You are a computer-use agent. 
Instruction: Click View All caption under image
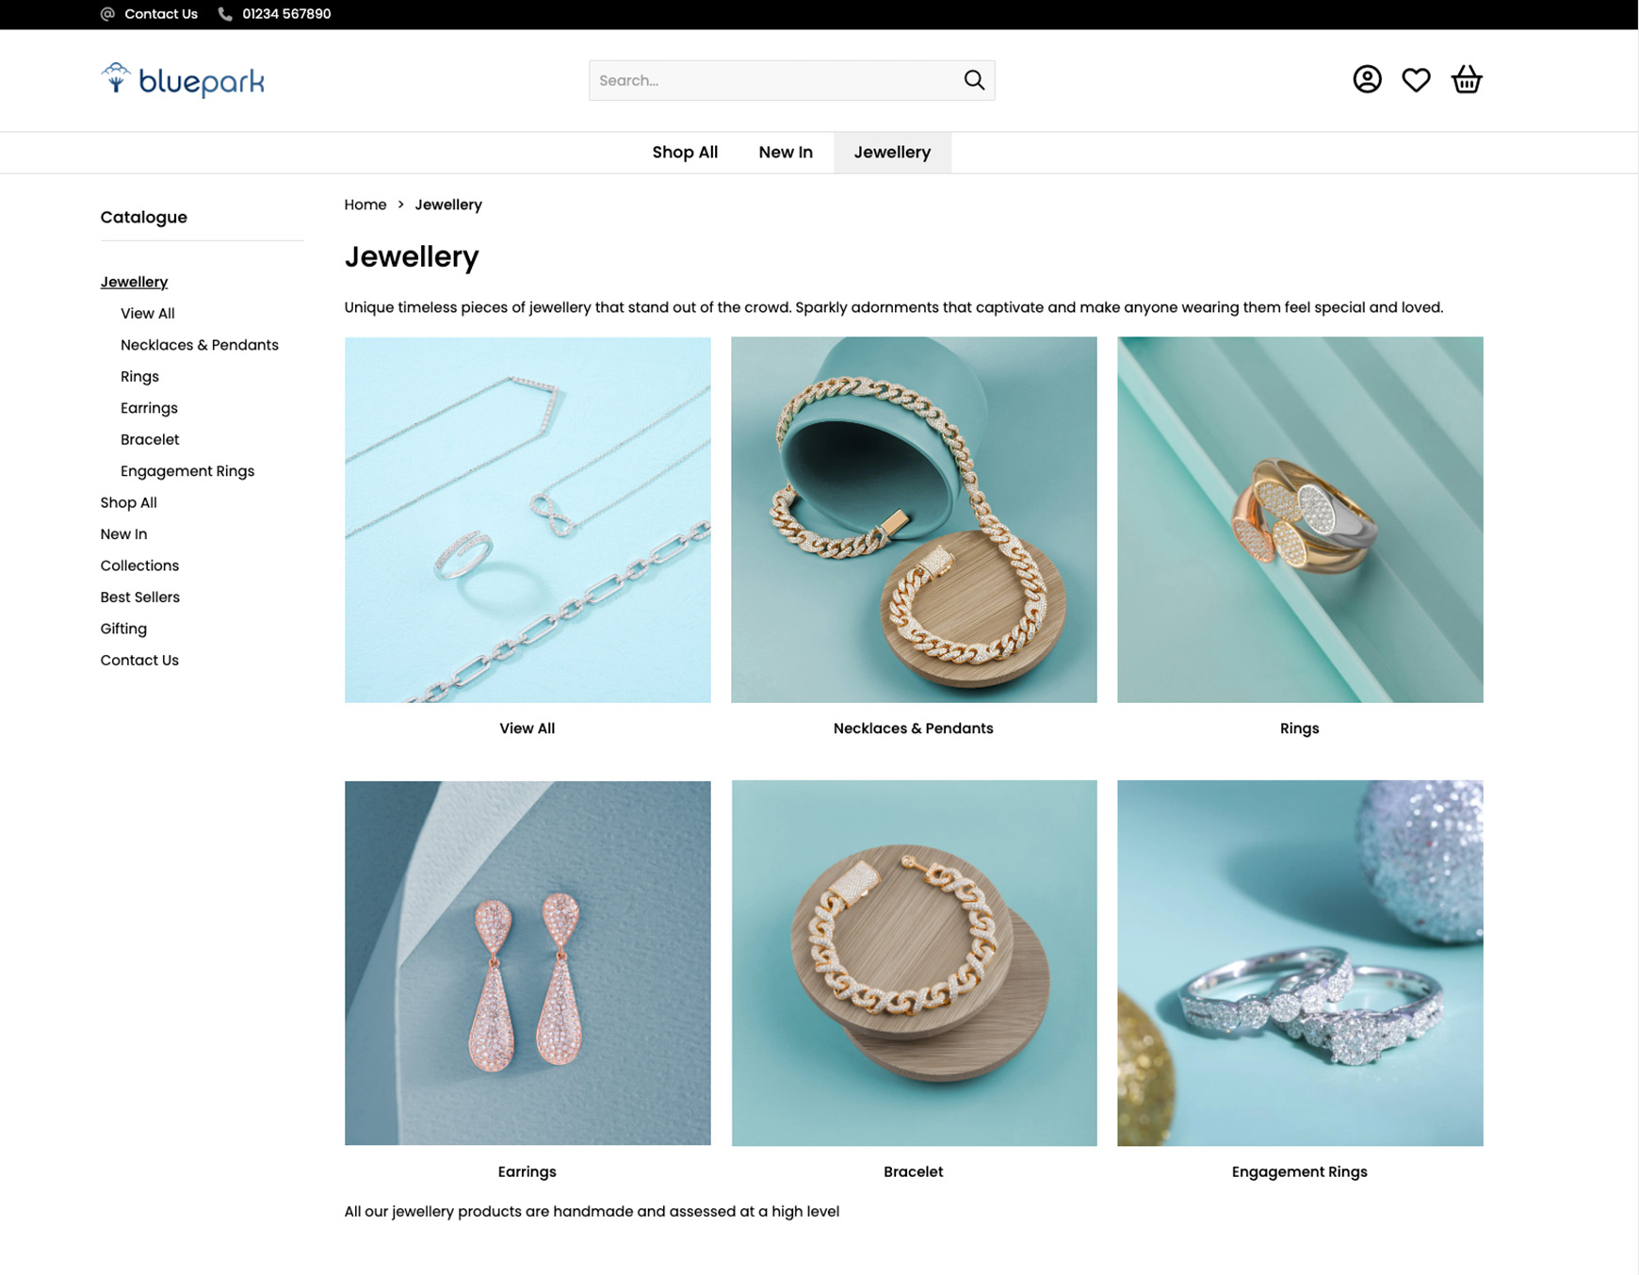527,728
